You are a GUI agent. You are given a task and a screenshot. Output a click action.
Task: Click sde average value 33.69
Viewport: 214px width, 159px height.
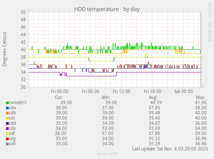(154, 128)
